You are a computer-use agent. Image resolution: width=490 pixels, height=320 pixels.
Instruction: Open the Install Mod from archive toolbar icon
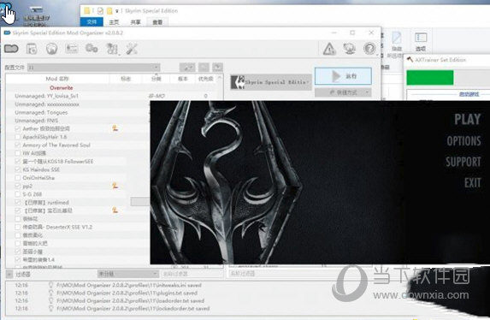[x=32, y=49]
